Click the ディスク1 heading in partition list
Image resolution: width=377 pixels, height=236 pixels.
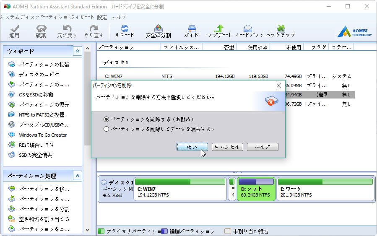click(116, 62)
